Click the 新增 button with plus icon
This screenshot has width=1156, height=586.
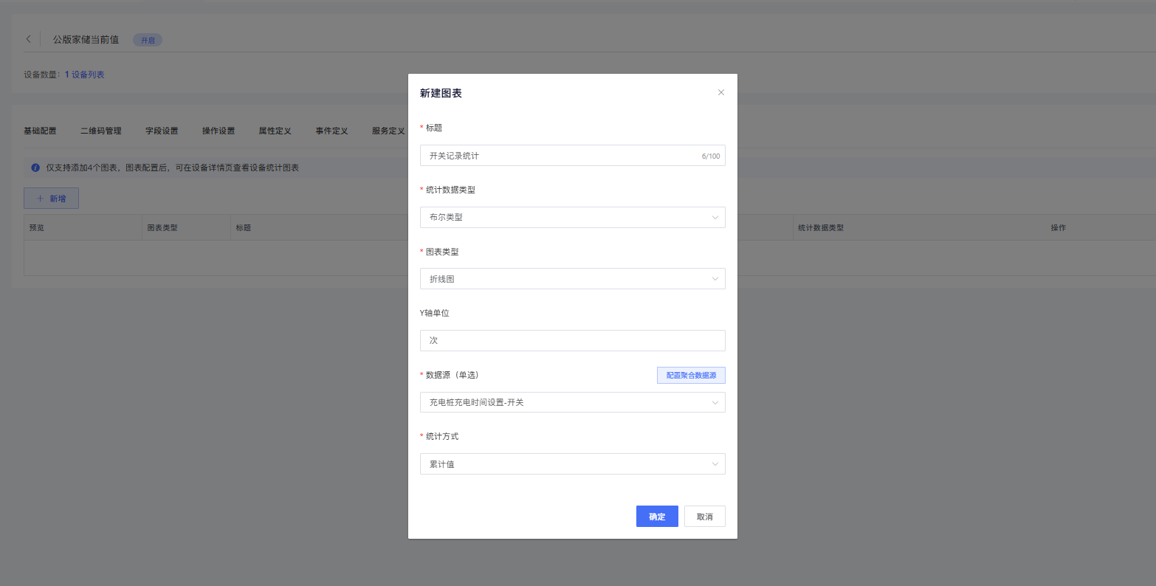[51, 198]
